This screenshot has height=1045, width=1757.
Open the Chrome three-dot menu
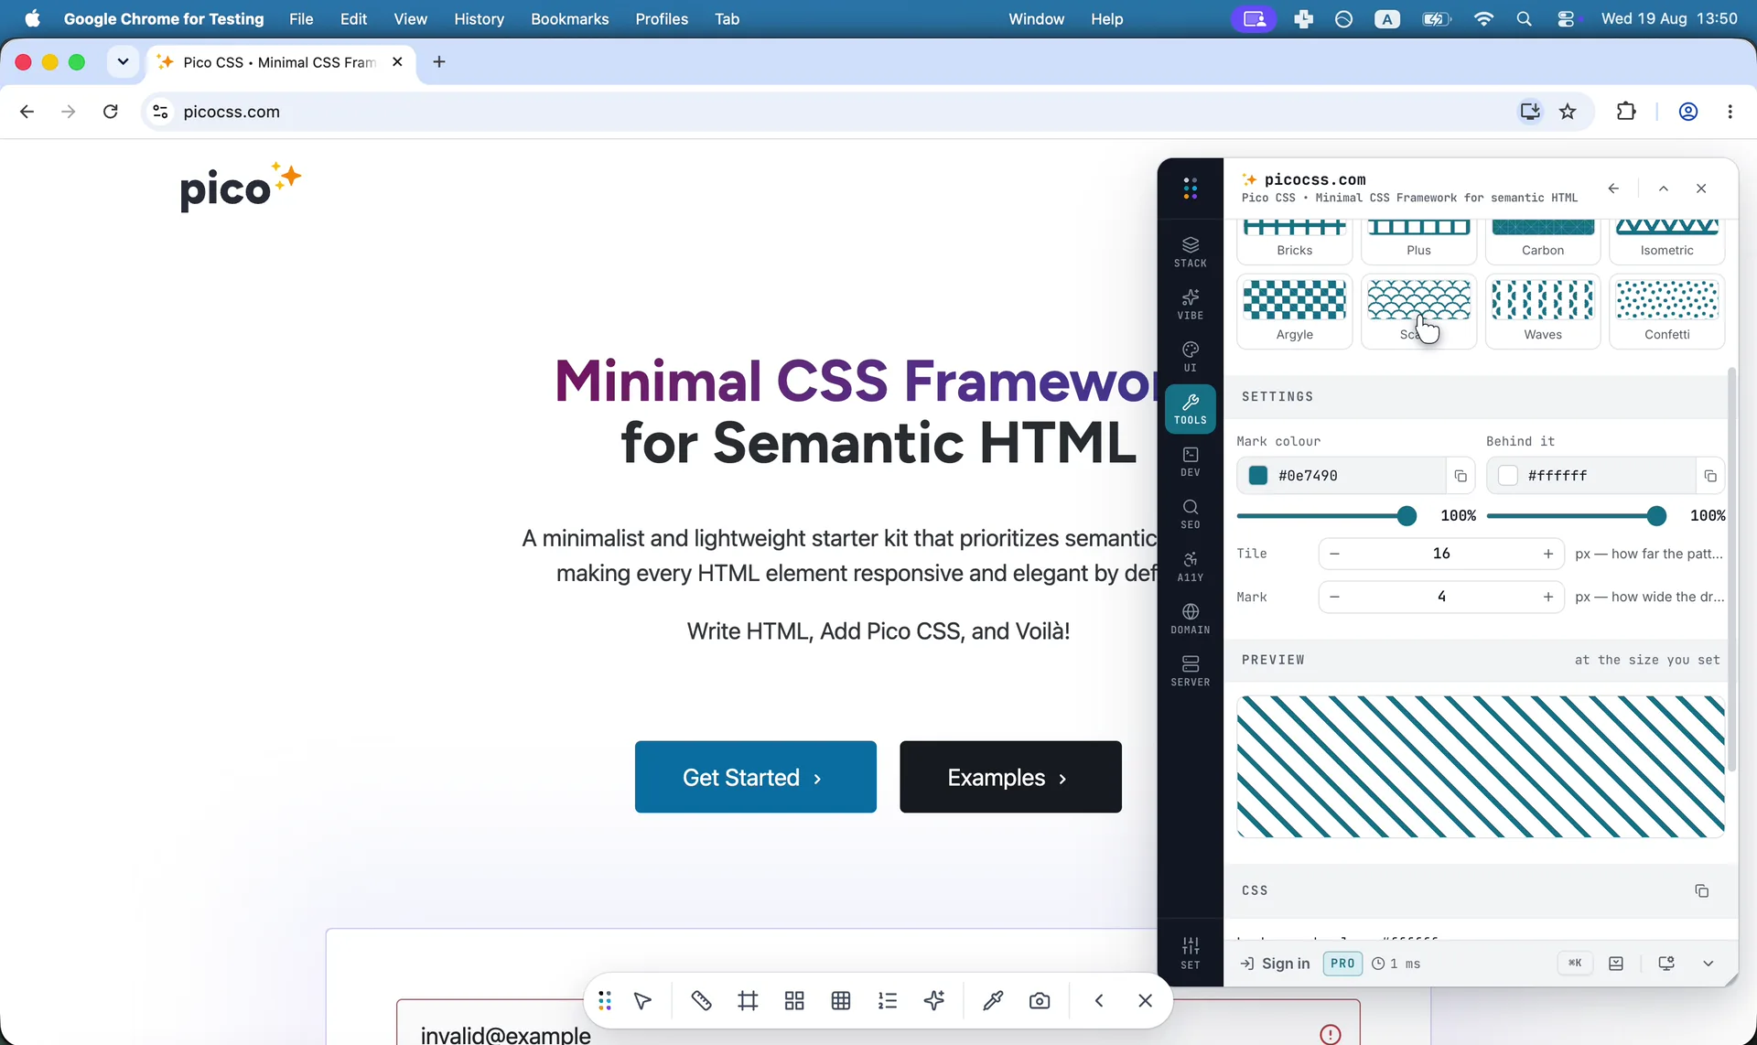[x=1730, y=112]
